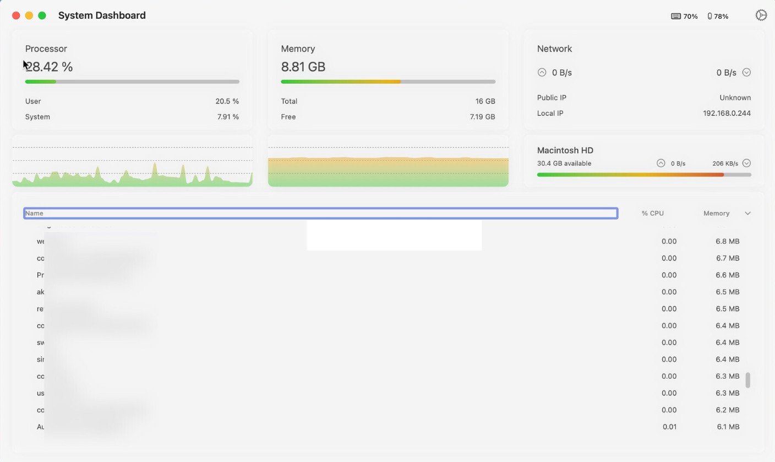
Task: Click the Macintosh HD disk usage bar
Action: coord(644,175)
